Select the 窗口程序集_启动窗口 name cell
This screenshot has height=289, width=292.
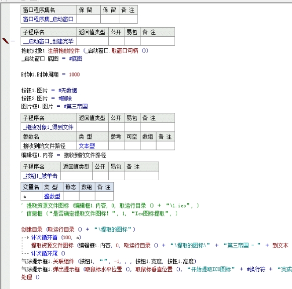pos(49,19)
